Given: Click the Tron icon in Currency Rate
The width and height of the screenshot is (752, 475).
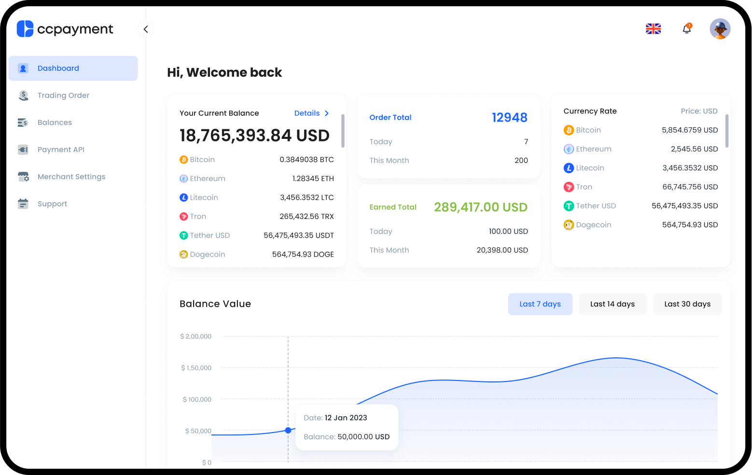Looking at the screenshot, I should [x=569, y=187].
